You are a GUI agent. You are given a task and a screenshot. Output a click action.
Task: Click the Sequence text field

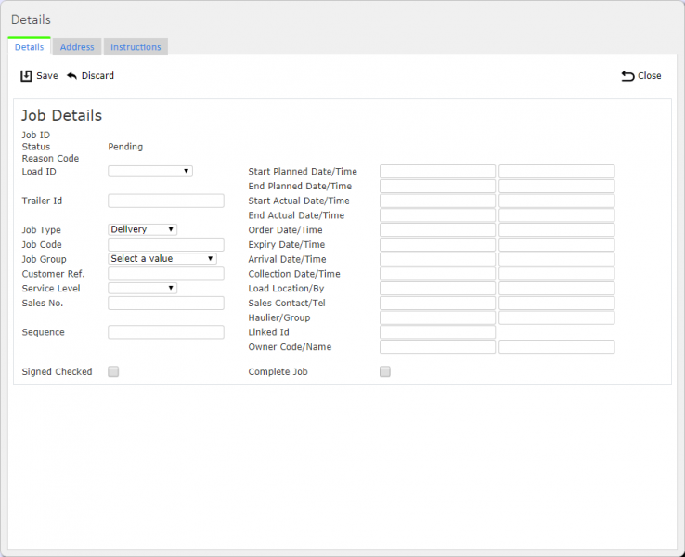166,332
